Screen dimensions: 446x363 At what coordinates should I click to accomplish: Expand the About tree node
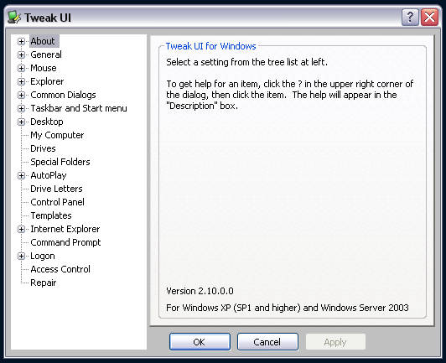coord(21,41)
